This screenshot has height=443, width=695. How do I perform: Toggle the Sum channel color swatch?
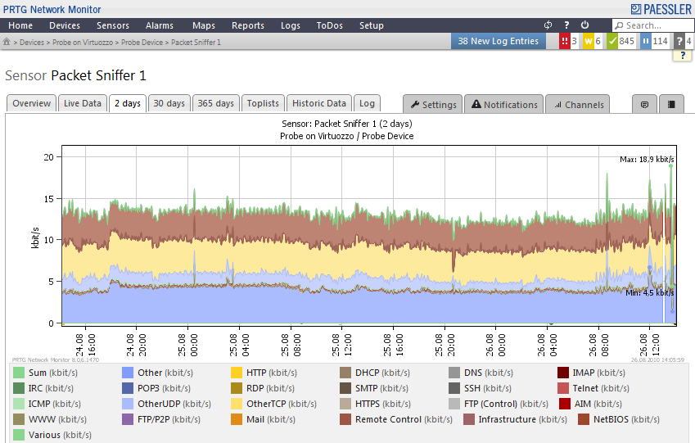click(x=19, y=373)
